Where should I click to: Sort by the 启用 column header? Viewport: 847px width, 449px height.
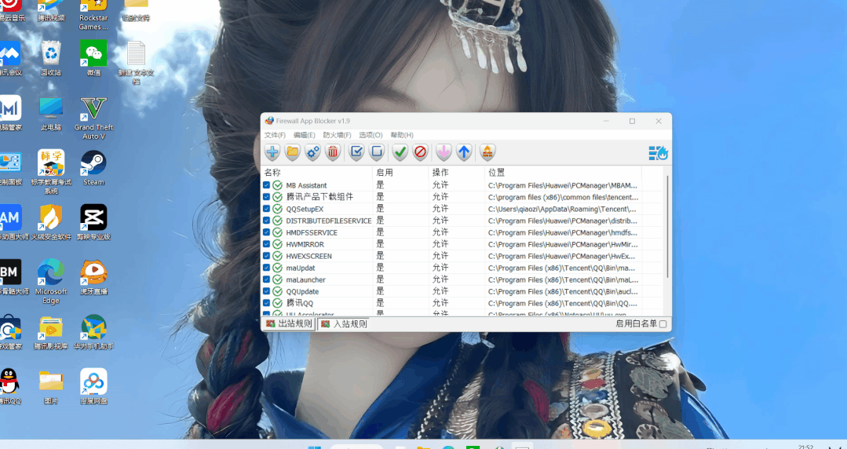400,173
